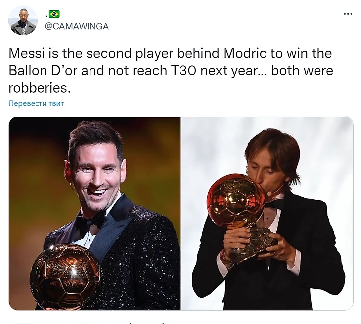This screenshot has width=361, height=324.
Task: Click the golden ball trophy in Messi's photo
Action: 65,277
